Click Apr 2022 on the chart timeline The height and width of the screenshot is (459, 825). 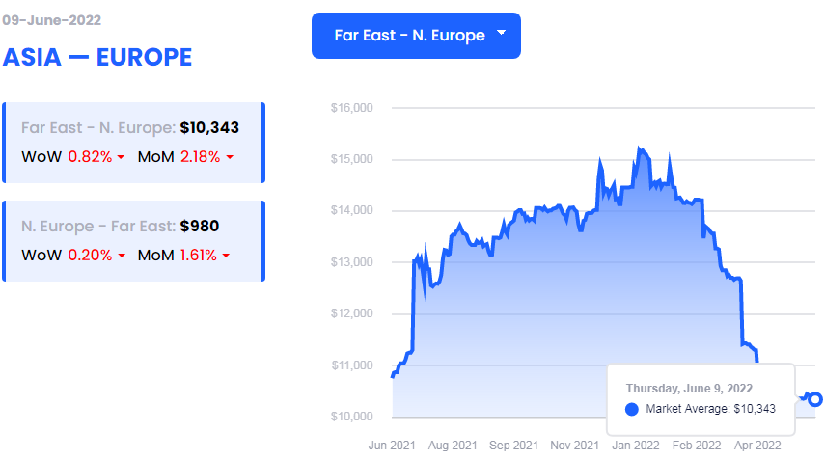point(757,445)
